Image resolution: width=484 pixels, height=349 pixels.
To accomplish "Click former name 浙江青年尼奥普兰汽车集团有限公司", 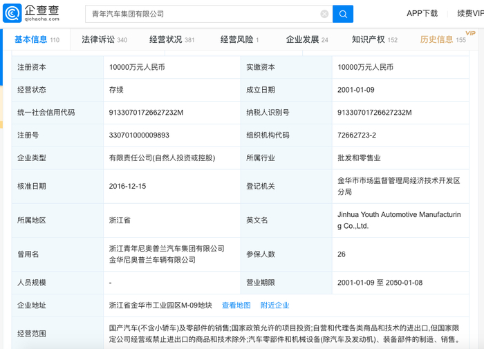I will tap(167, 248).
